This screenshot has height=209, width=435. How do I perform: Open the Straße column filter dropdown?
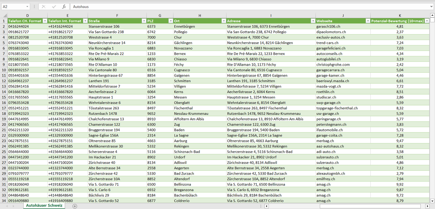coord(144,21)
